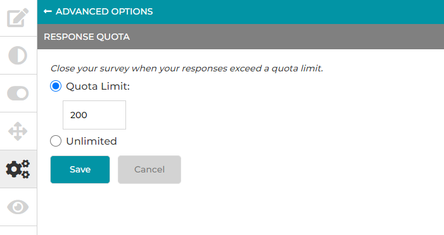Click the ADVANCED OPTIONS header title
Viewport: 444px width, 235px height.
[105, 11]
